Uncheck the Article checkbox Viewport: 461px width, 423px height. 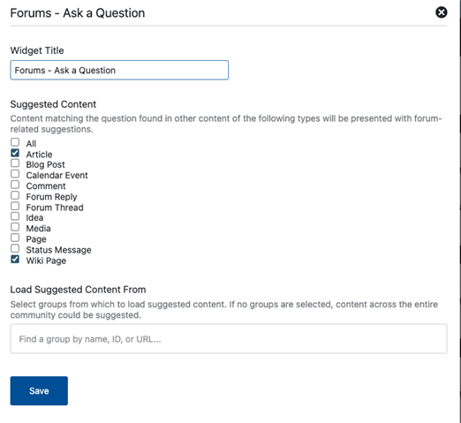[15, 153]
